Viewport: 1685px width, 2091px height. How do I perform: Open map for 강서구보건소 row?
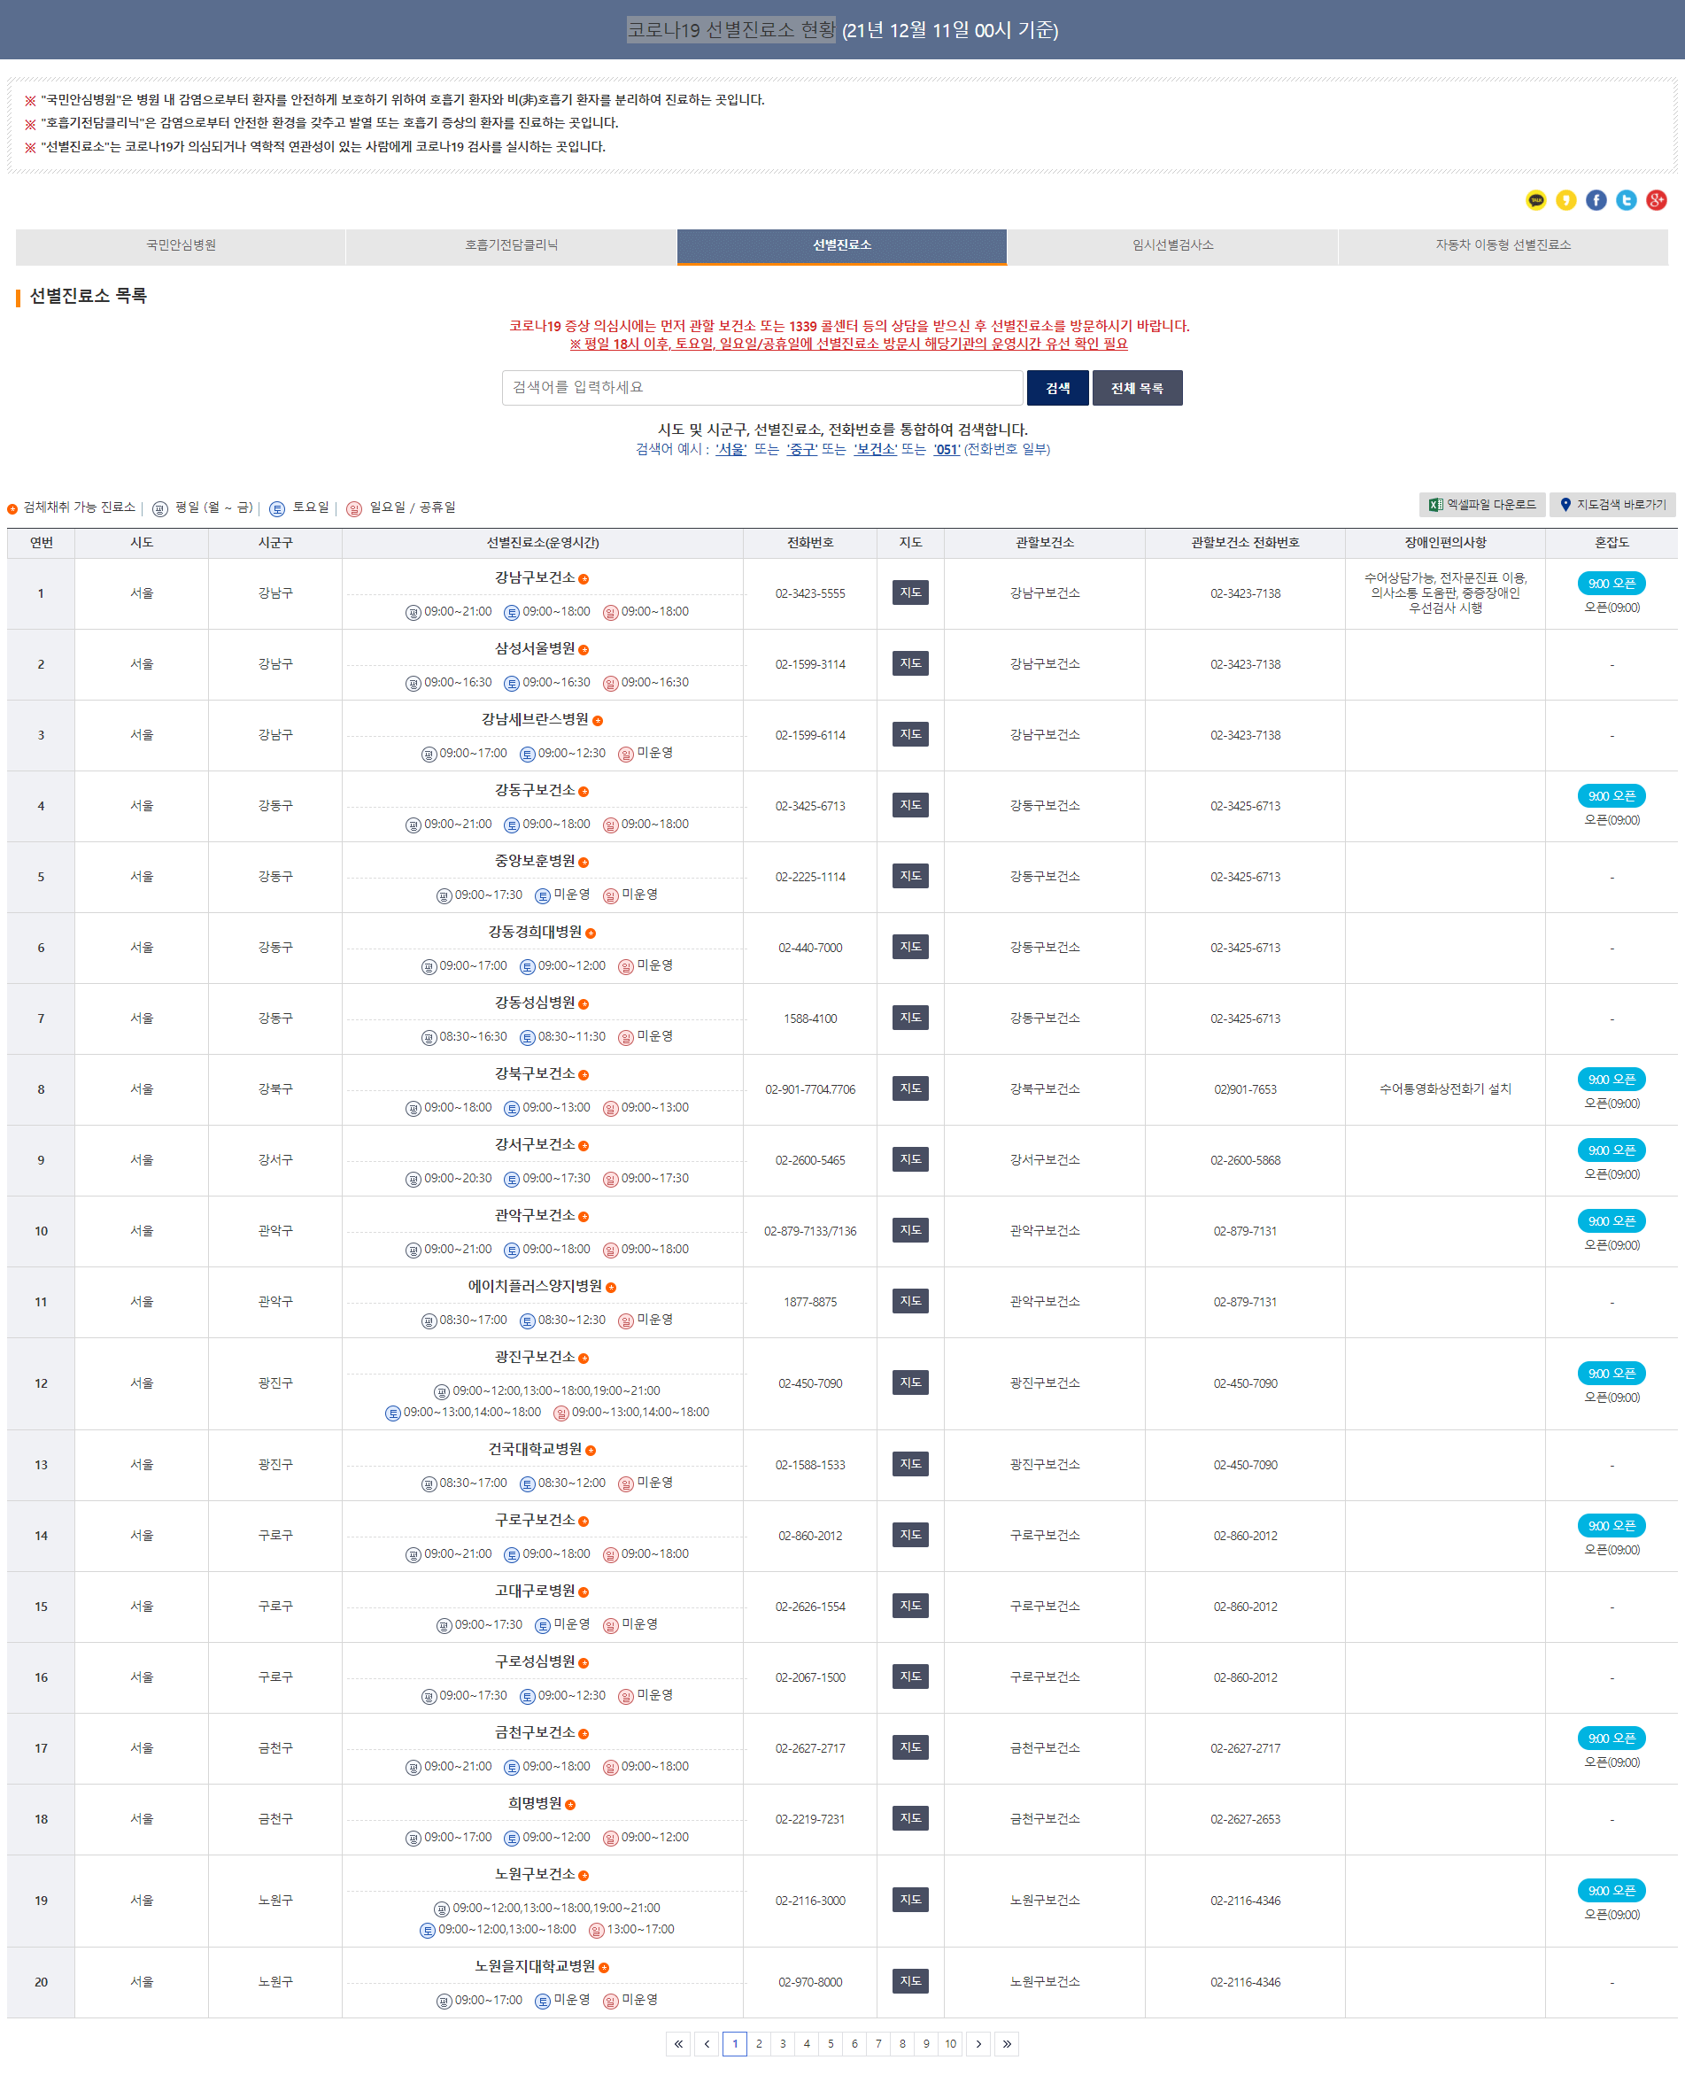(909, 1159)
